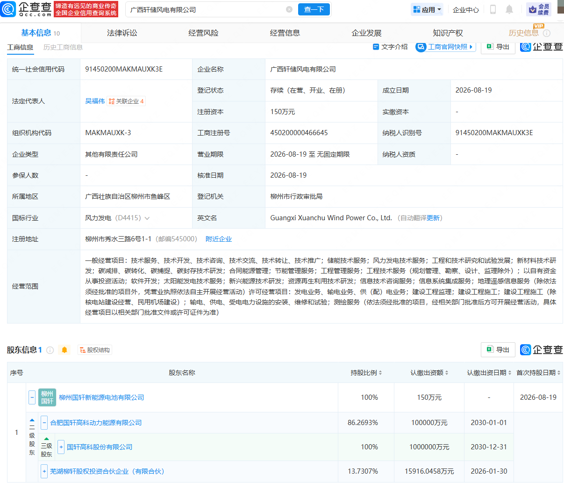Image resolution: width=564 pixels, height=483 pixels.
Task: Click 15916.0458万元 contribution cell
Action: coord(429,471)
